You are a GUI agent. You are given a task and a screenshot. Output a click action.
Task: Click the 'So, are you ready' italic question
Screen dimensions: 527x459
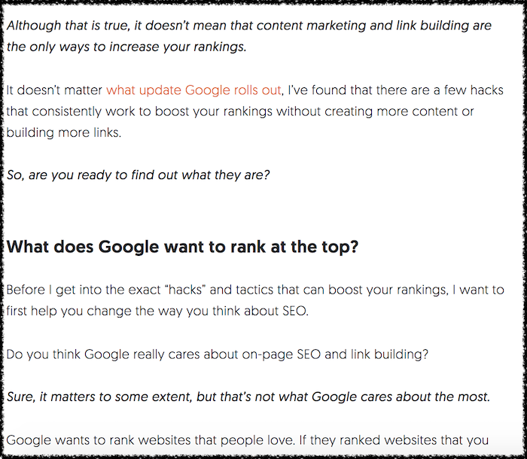pyautogui.click(x=138, y=175)
